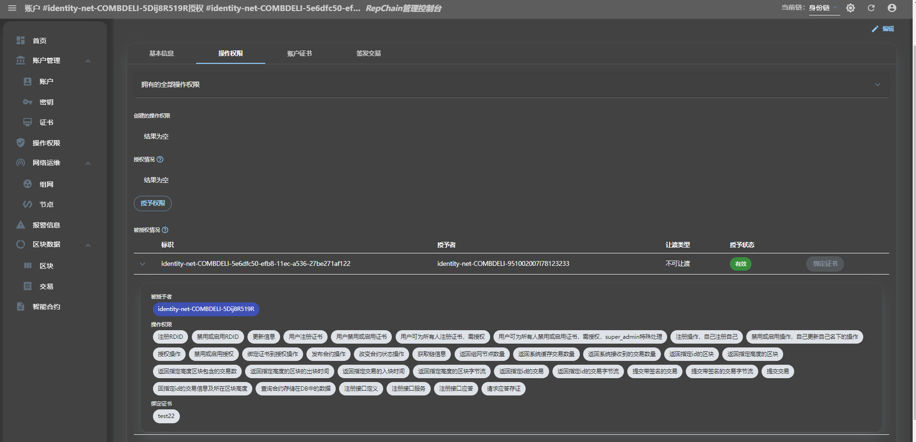Click the 区块数据 ring icon
The width and height of the screenshot is (916, 442).
[x=21, y=244]
